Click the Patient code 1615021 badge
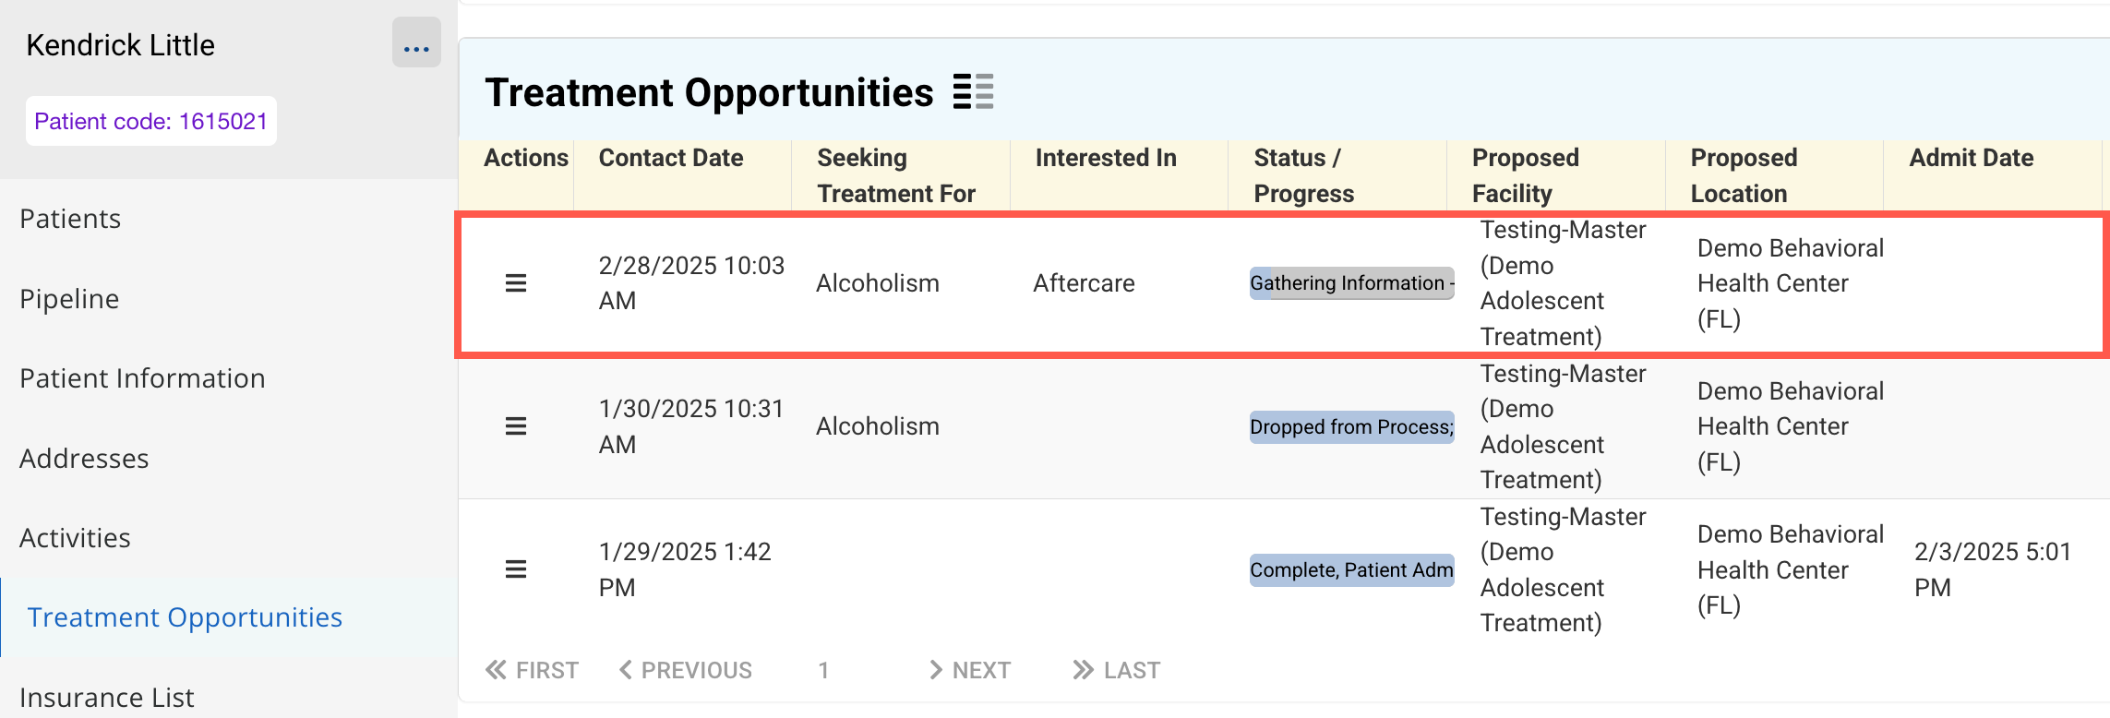2110x718 pixels. click(150, 121)
